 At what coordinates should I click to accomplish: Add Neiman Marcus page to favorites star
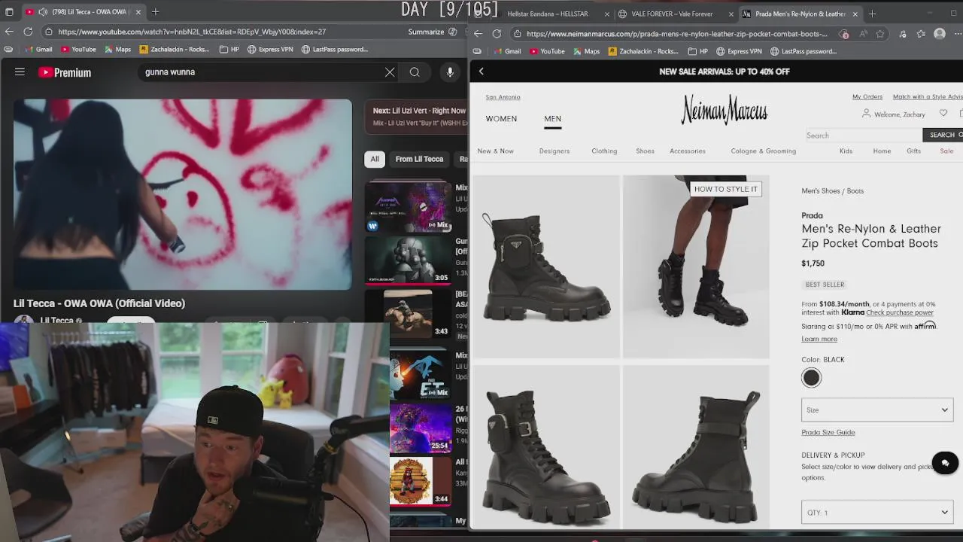pyautogui.click(x=880, y=34)
